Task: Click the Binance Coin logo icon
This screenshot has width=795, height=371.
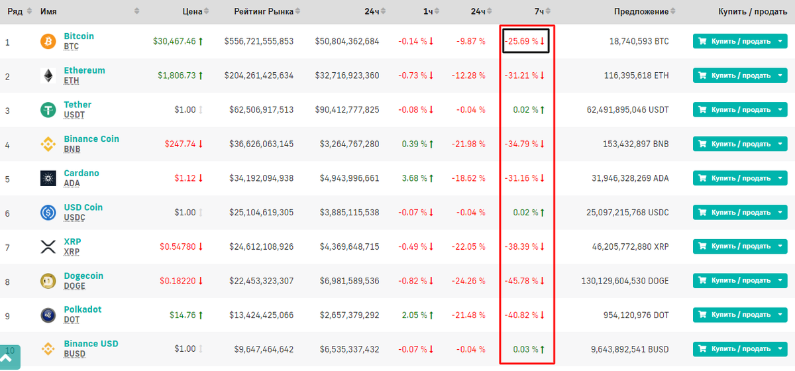Action: pyautogui.click(x=48, y=144)
